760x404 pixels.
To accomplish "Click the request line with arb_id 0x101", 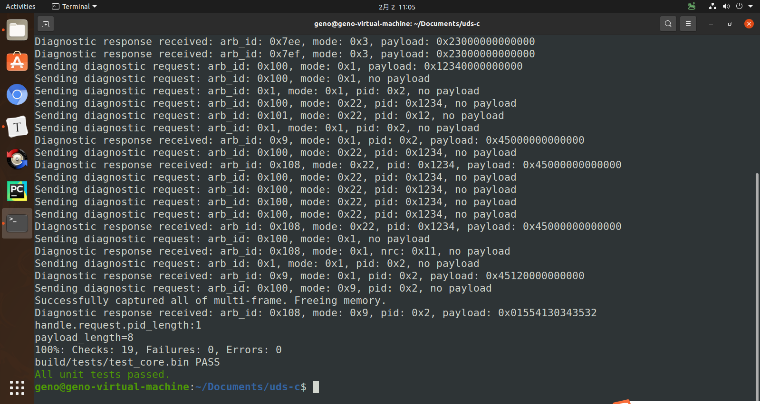I will point(269,116).
